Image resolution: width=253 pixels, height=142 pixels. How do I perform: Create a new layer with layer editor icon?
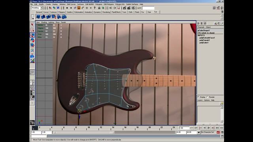click(222, 104)
